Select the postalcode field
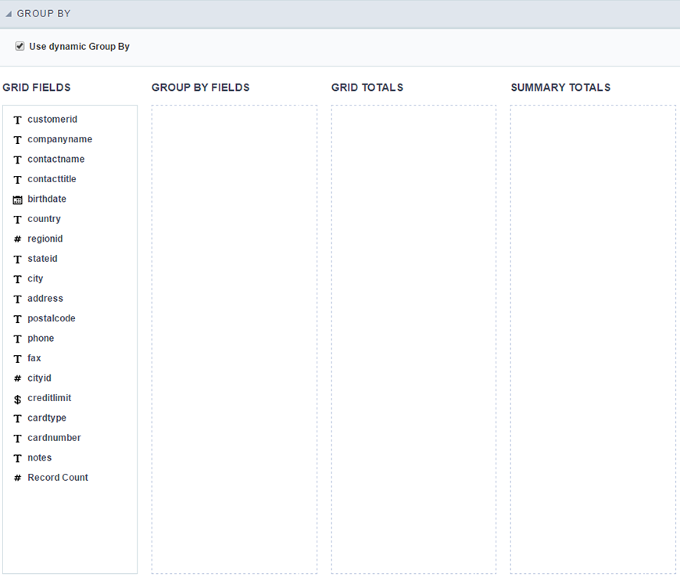 51,318
